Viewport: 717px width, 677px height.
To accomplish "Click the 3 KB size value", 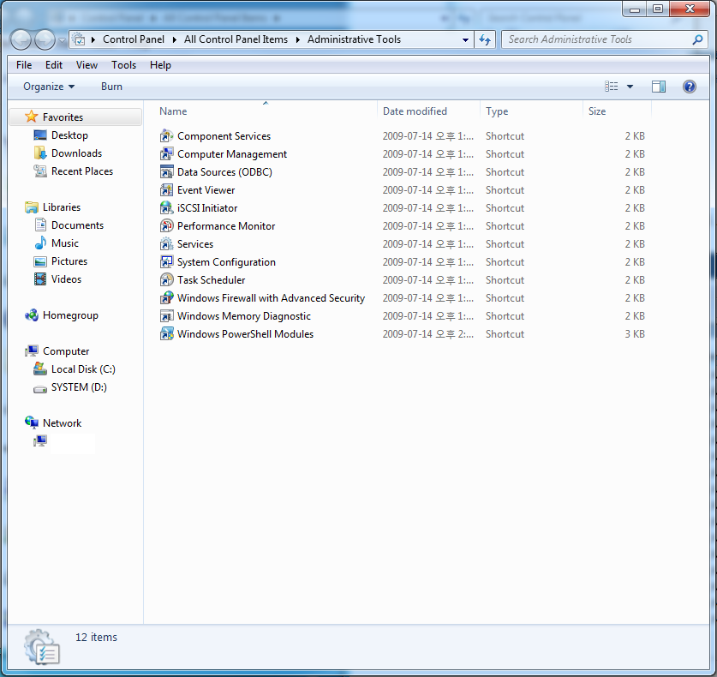I will click(635, 334).
